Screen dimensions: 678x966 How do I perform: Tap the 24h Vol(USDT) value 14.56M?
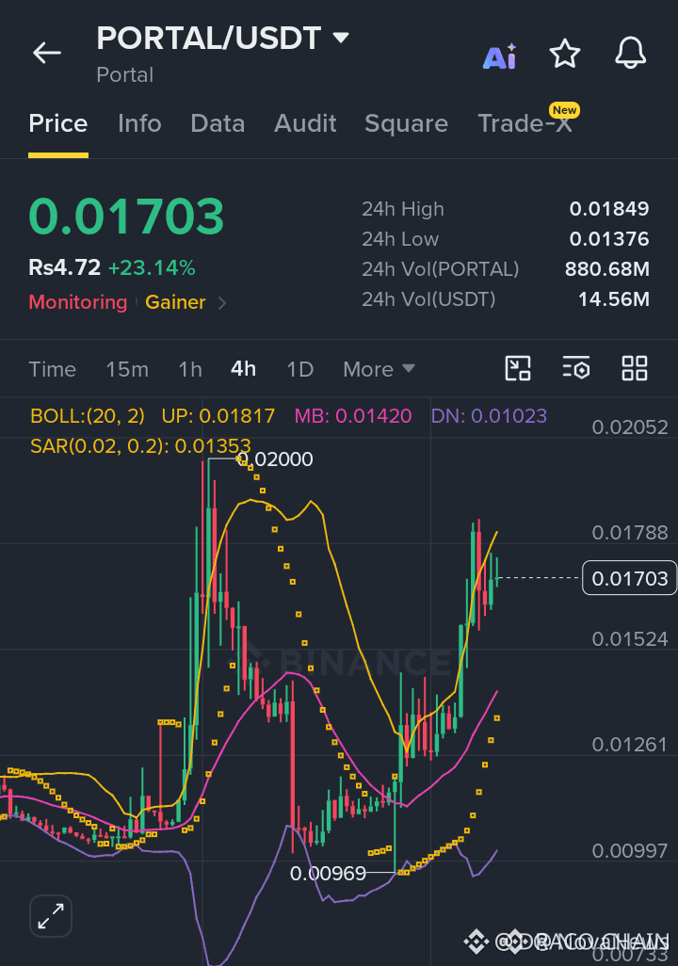(614, 299)
